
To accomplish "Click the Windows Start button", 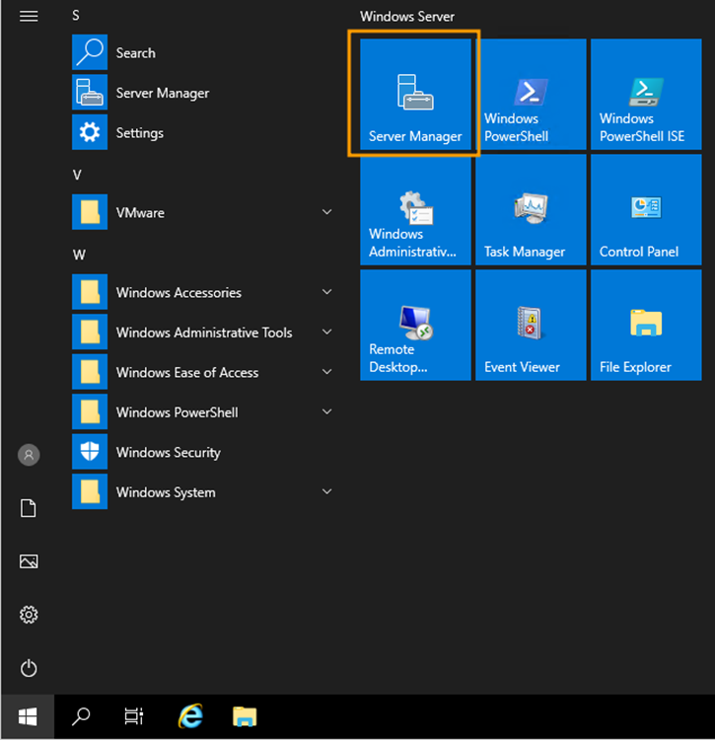I will click(28, 717).
